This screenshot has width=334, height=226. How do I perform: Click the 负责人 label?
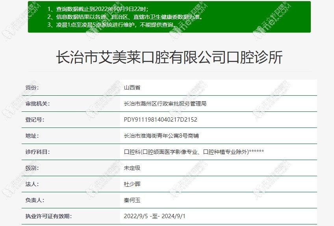tap(35, 200)
